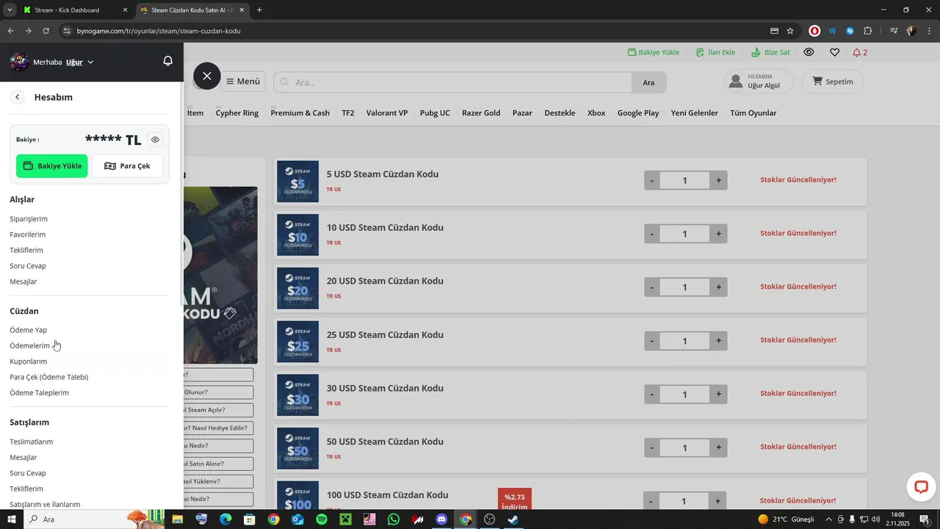Open the red notifications bell showing 2
This screenshot has height=529, width=940.
pos(860,52)
